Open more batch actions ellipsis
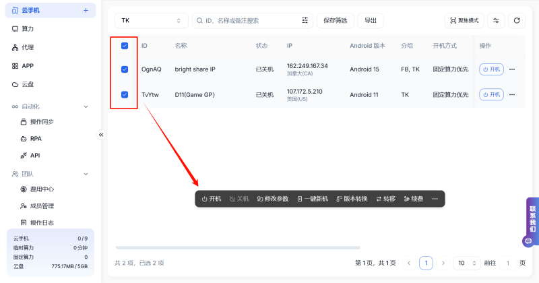Image resolution: width=539 pixels, height=283 pixels. [435, 199]
